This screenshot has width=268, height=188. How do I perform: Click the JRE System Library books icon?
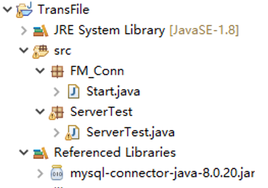pos(41,30)
